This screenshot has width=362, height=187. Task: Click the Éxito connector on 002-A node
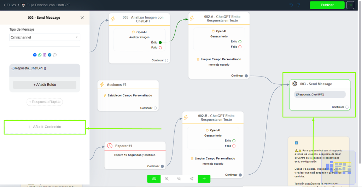pyautogui.click(x=240, y=42)
